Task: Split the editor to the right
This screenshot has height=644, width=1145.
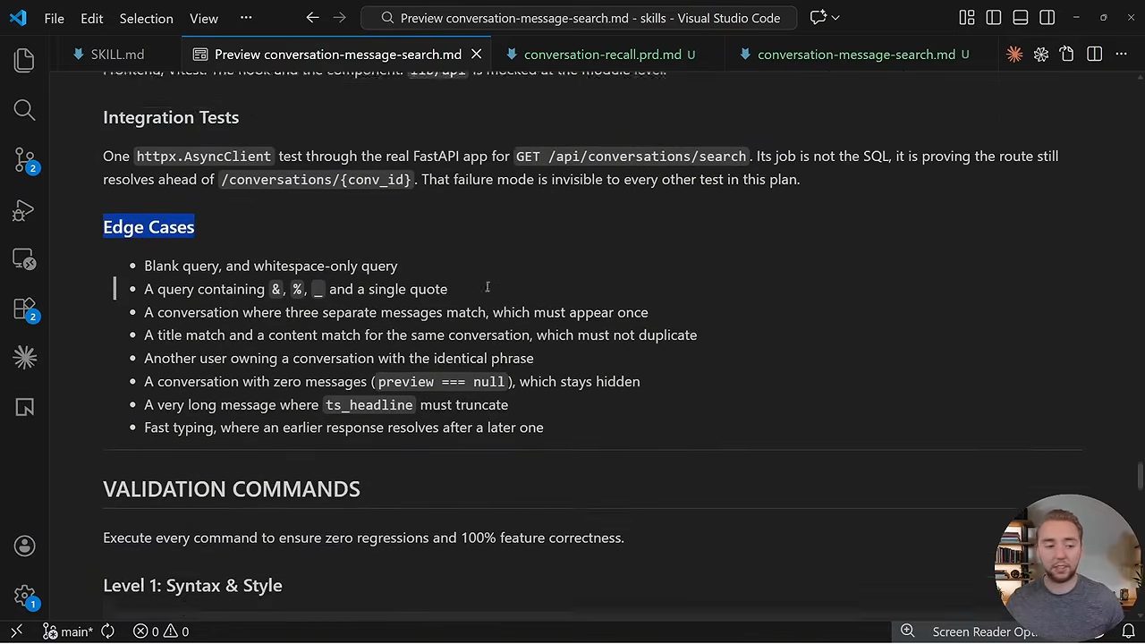Action: (x=1094, y=55)
